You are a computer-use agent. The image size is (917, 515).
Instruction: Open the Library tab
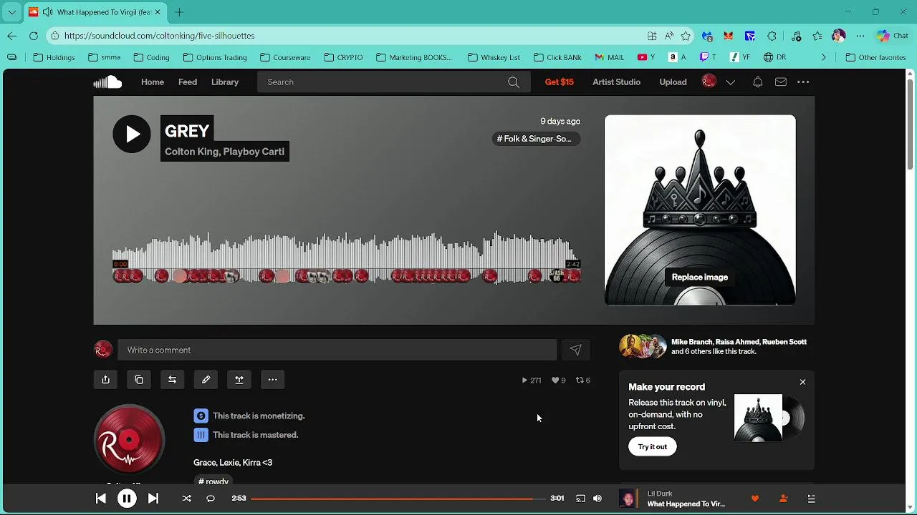pos(225,82)
